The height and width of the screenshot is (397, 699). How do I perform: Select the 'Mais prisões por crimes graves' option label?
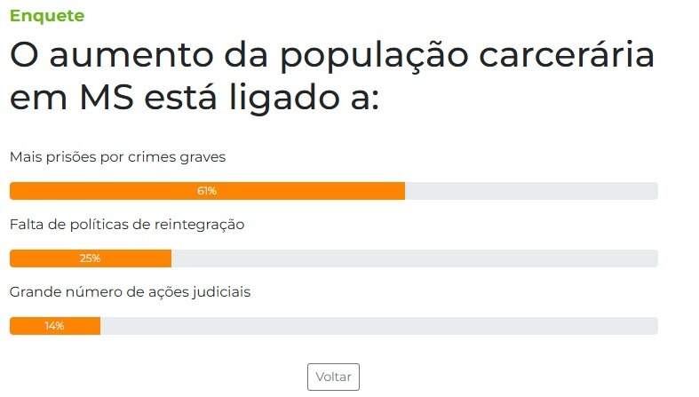[118, 157]
